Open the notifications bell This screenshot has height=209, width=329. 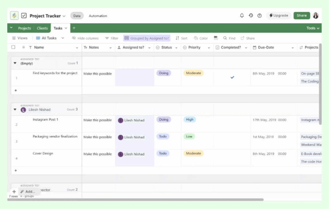(x=242, y=16)
